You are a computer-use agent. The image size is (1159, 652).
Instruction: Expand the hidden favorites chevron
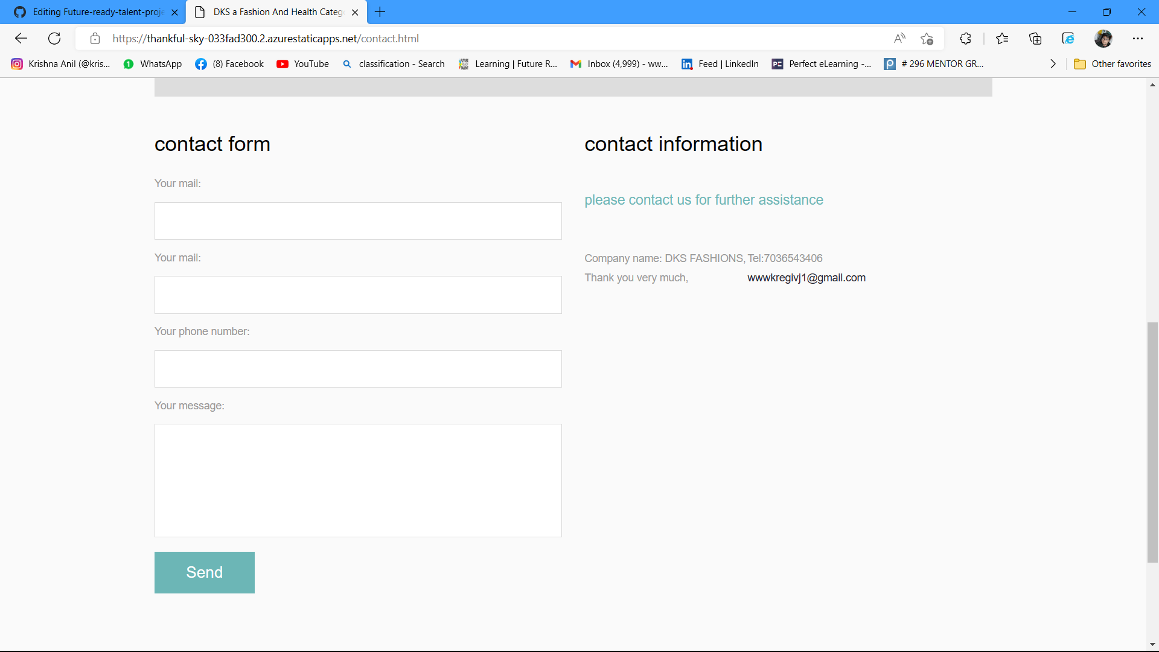tap(1053, 64)
